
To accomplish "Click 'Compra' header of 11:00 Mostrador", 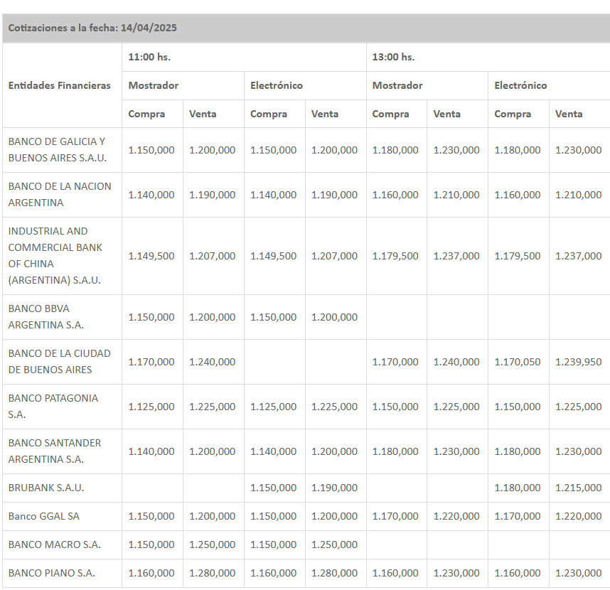I will (x=146, y=114).
